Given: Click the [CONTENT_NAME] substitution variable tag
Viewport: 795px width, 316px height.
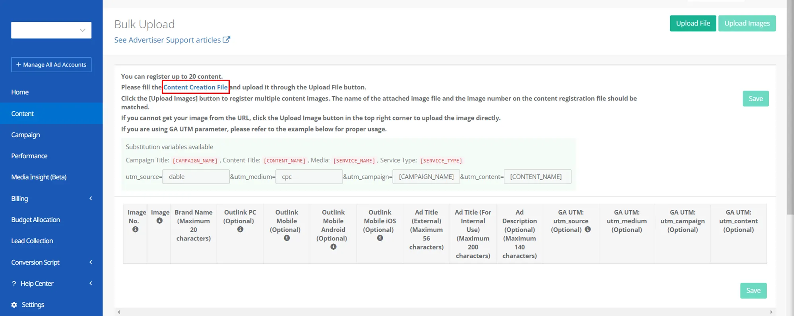Looking at the screenshot, I should point(285,161).
